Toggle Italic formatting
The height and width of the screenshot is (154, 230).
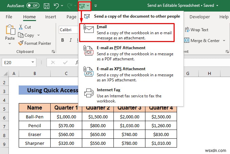[x=71, y=40]
